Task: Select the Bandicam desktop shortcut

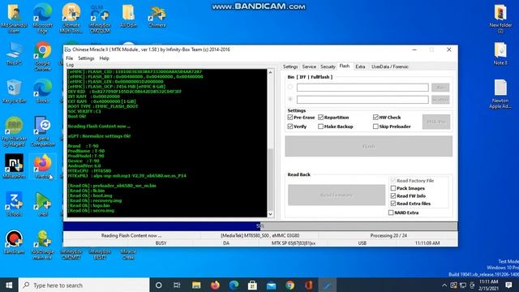Action: 14,242
